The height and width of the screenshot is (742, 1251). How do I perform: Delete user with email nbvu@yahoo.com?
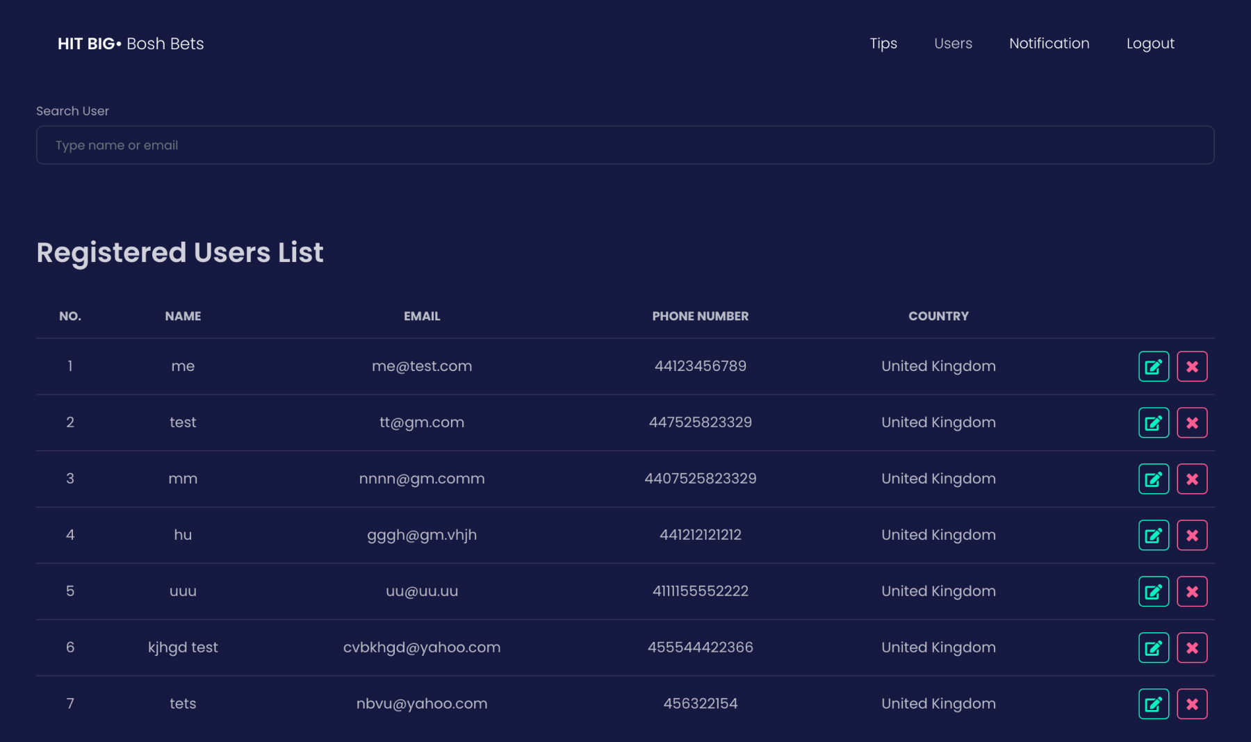tap(1192, 704)
